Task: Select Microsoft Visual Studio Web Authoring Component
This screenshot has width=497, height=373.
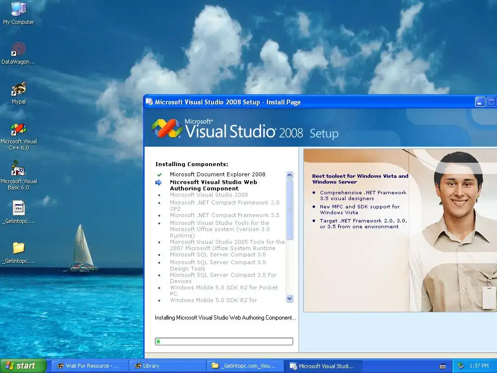Action: click(214, 185)
